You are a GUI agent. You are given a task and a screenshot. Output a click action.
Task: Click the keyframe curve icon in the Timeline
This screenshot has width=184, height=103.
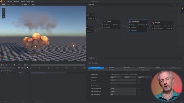pyautogui.click(x=19, y=68)
